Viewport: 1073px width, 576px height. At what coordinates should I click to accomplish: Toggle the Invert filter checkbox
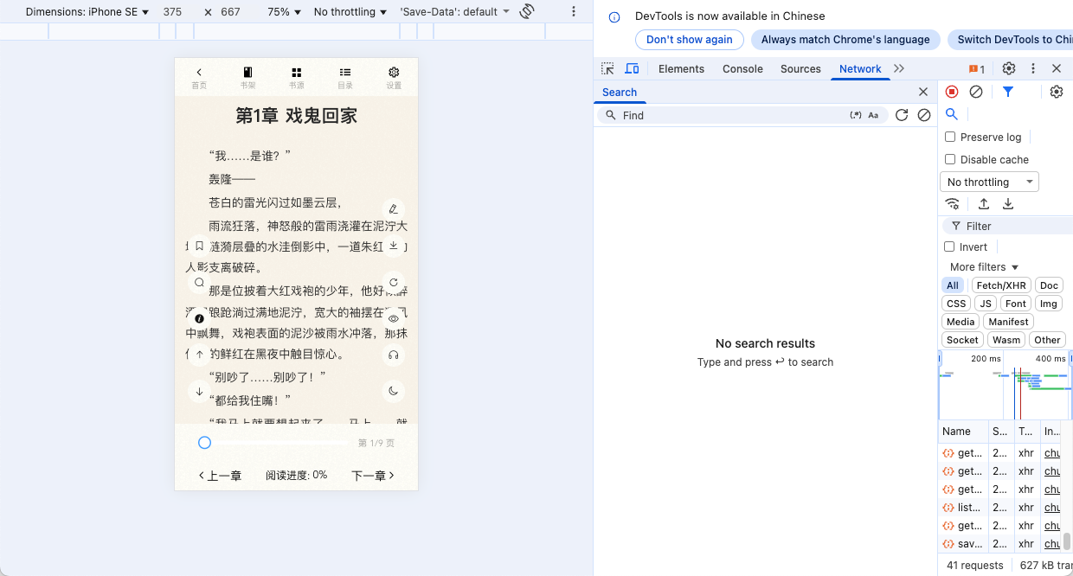click(x=948, y=246)
